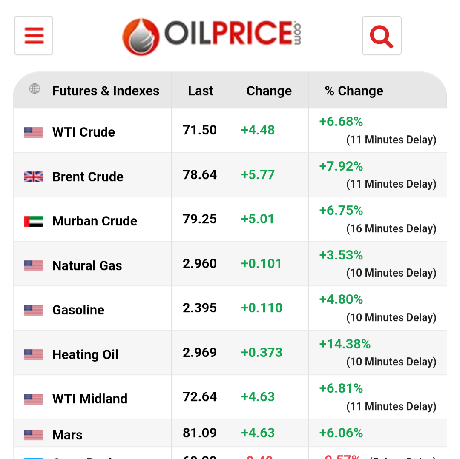The image size is (460, 459).
Task: Click the globe icon in table header
Action: coord(34,89)
